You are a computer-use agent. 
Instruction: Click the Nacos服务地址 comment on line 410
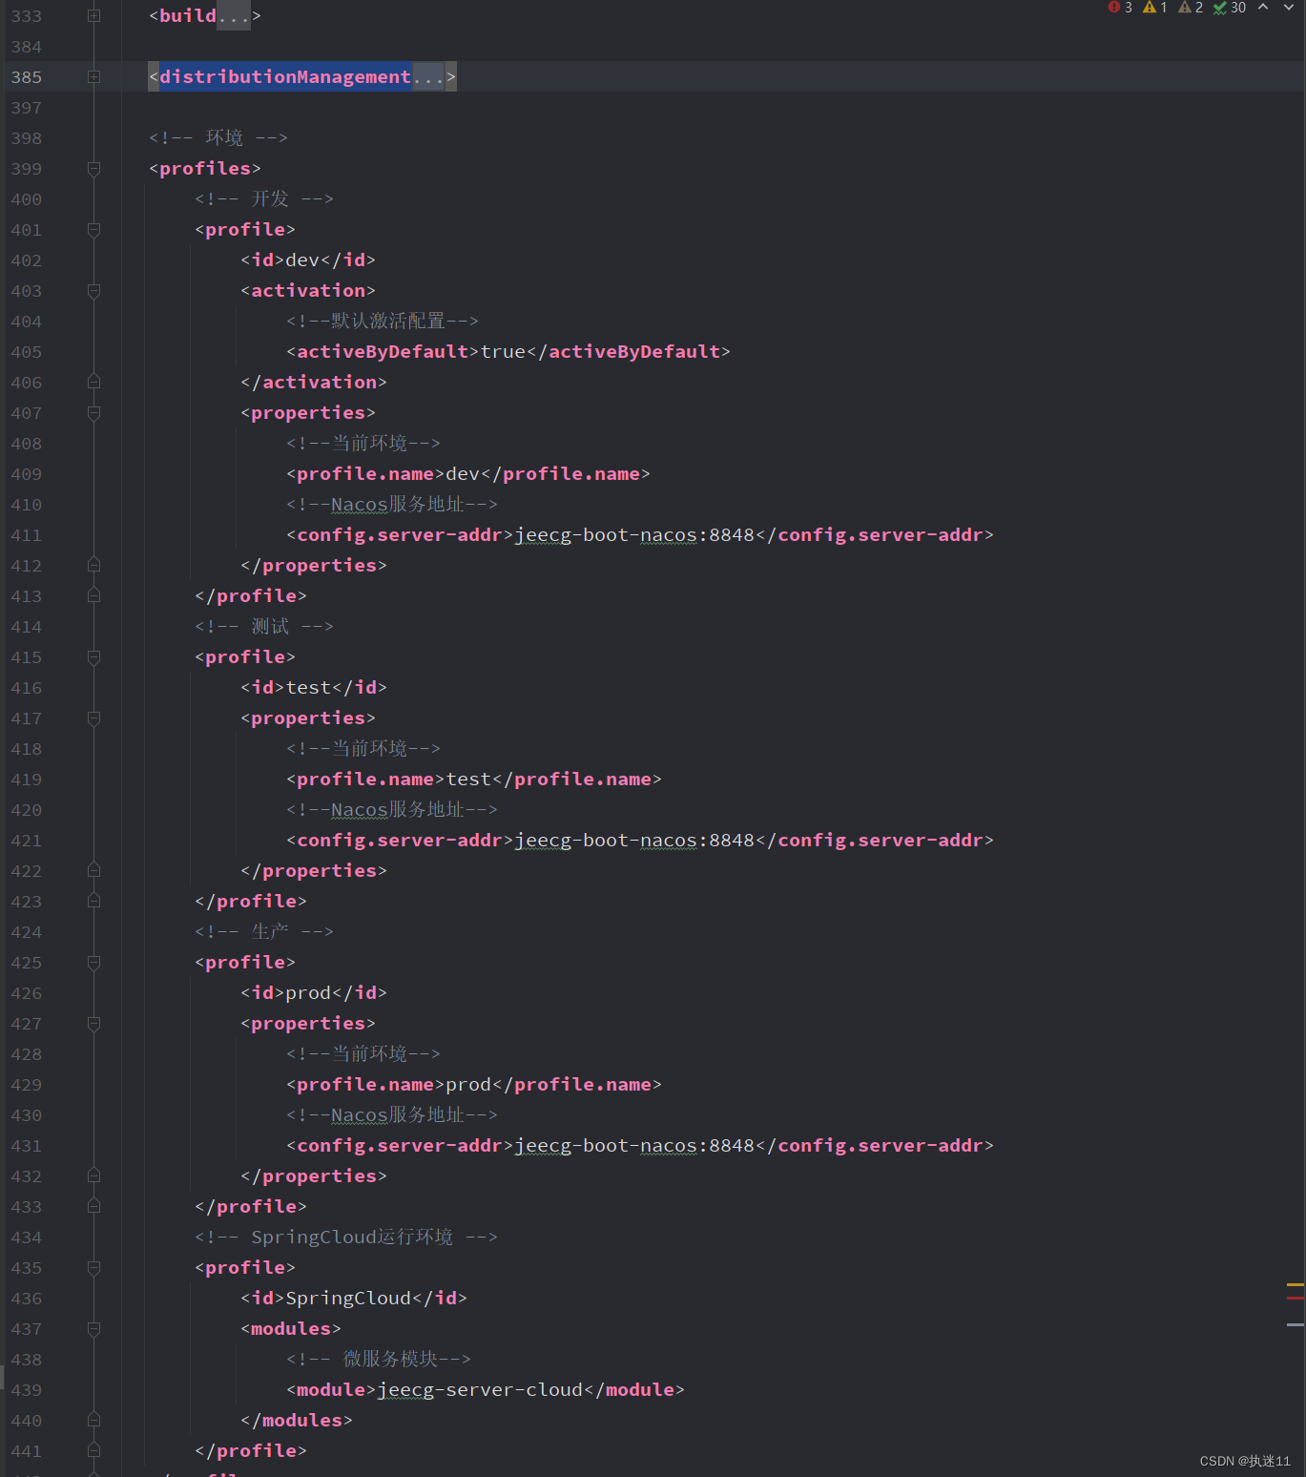pyautogui.click(x=392, y=504)
